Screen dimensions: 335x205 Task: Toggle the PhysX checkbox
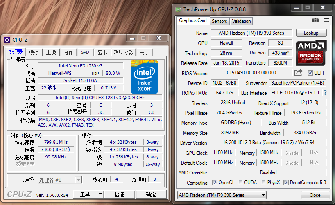[x=264, y=183]
